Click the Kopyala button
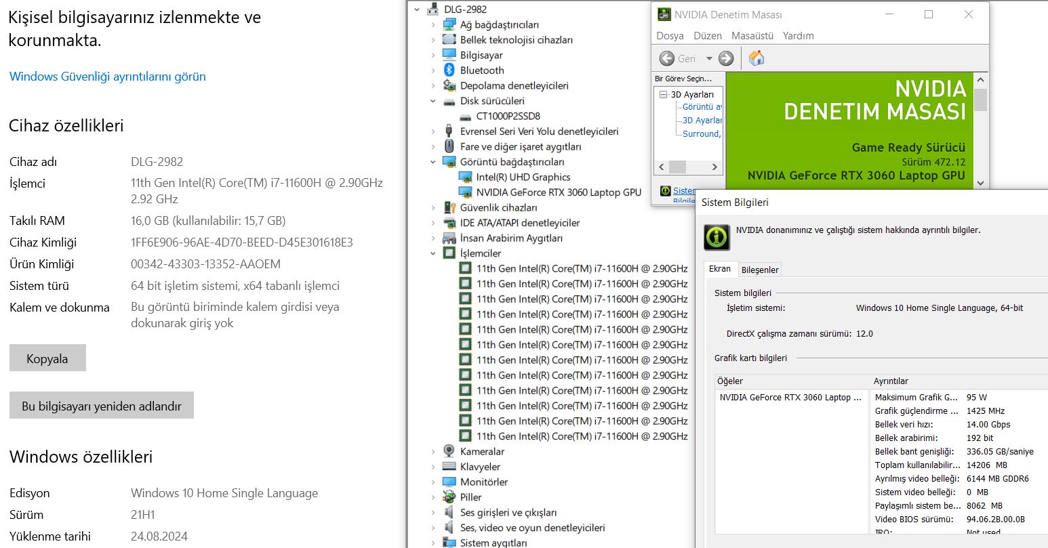The width and height of the screenshot is (1048, 548). 47,358
